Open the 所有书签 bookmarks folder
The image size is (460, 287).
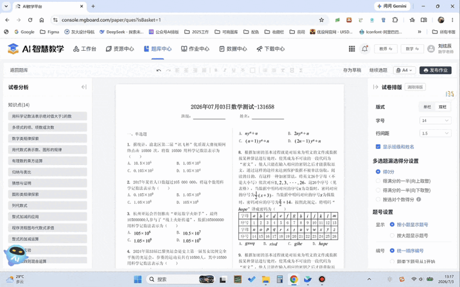444,32
